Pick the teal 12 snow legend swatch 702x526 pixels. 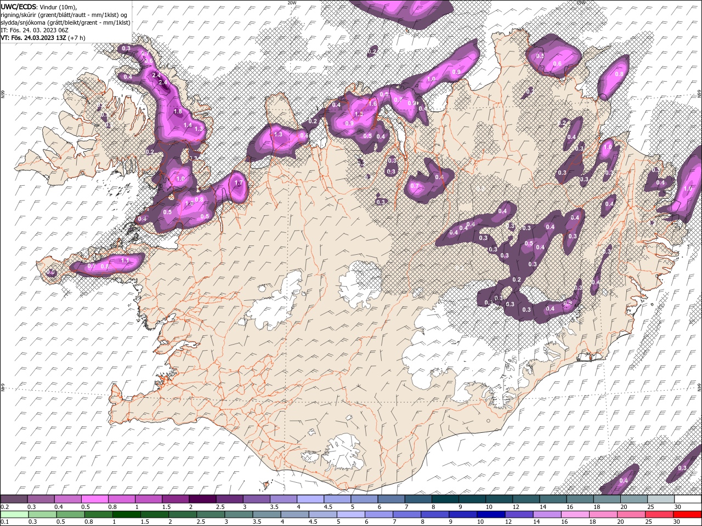525,499
